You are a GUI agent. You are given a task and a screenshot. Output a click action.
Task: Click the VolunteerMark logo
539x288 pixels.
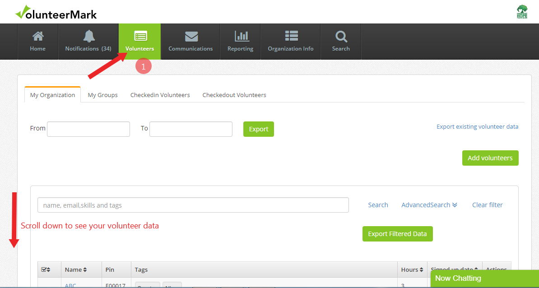click(56, 13)
